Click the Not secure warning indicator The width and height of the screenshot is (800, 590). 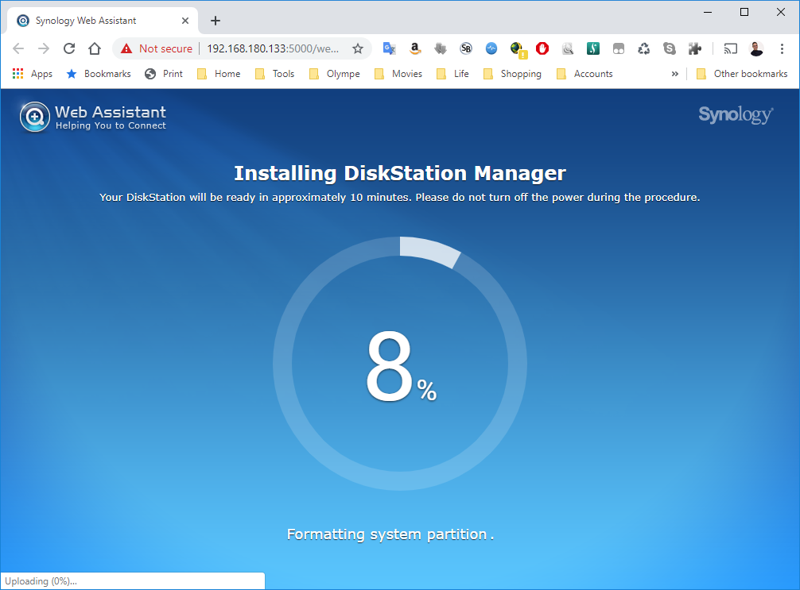point(156,48)
